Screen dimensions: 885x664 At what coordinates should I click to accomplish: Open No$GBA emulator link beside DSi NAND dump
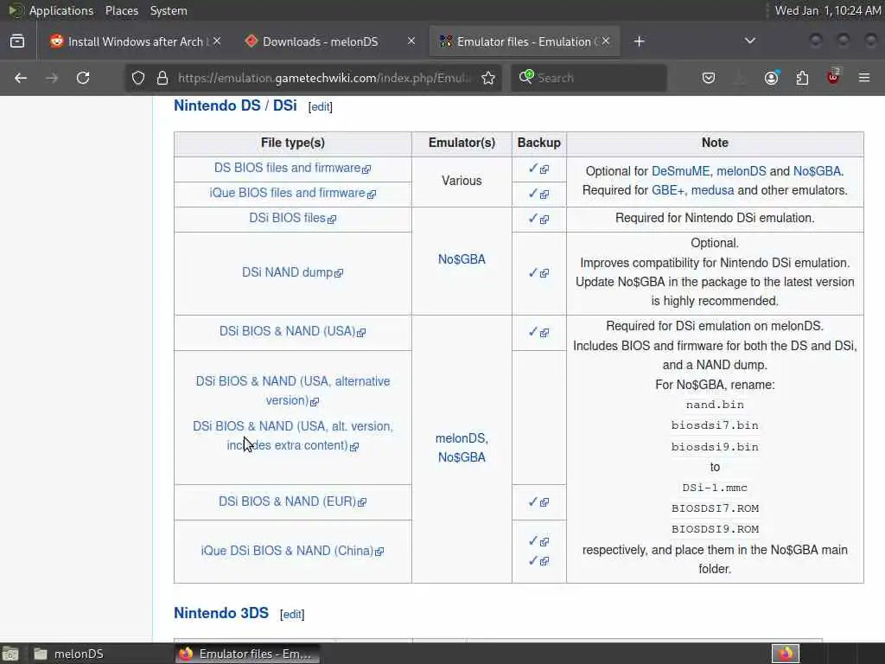click(x=462, y=259)
